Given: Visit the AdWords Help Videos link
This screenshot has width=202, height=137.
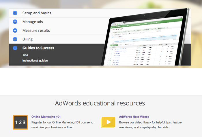Looking at the screenshot, I should (134, 117).
